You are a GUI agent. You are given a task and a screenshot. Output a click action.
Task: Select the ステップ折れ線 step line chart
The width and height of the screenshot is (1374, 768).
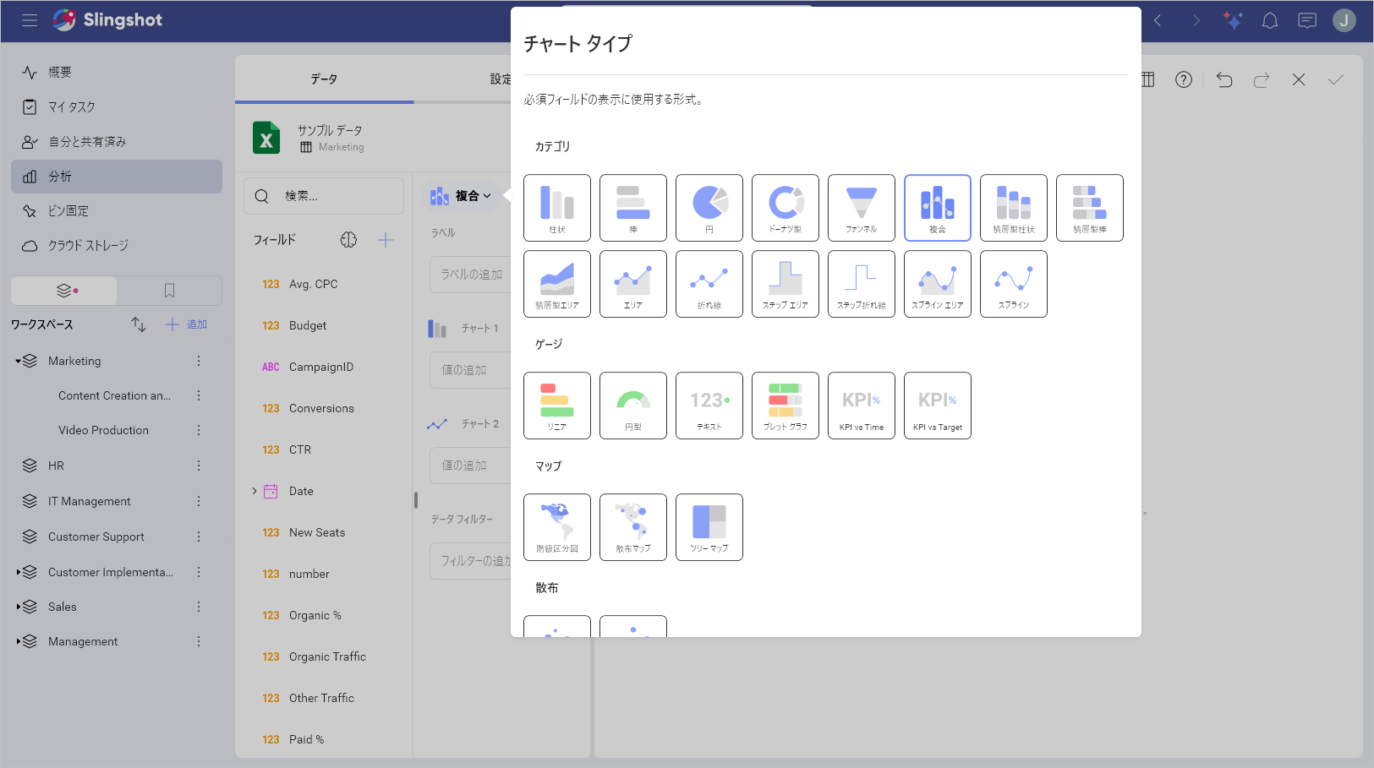pos(862,284)
